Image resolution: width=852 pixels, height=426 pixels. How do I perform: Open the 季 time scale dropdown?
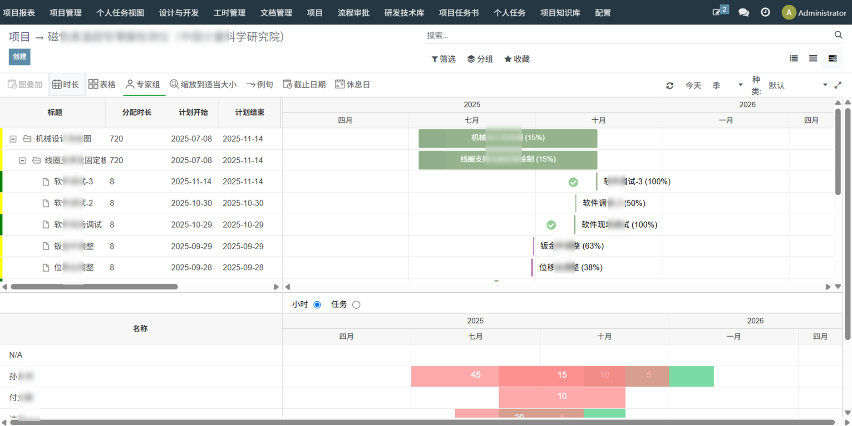728,85
